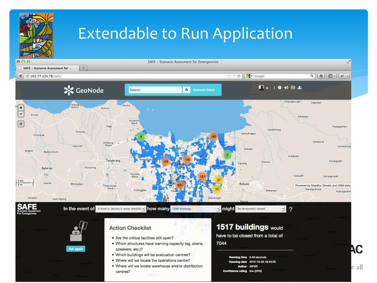
Task: Click the upload icon in GeoNode header
Action: (x=300, y=88)
